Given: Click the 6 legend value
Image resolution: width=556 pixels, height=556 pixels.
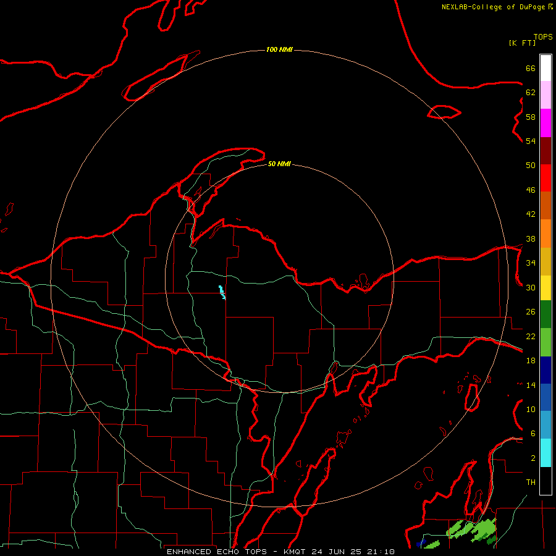Looking at the screenshot, I should click(533, 434).
